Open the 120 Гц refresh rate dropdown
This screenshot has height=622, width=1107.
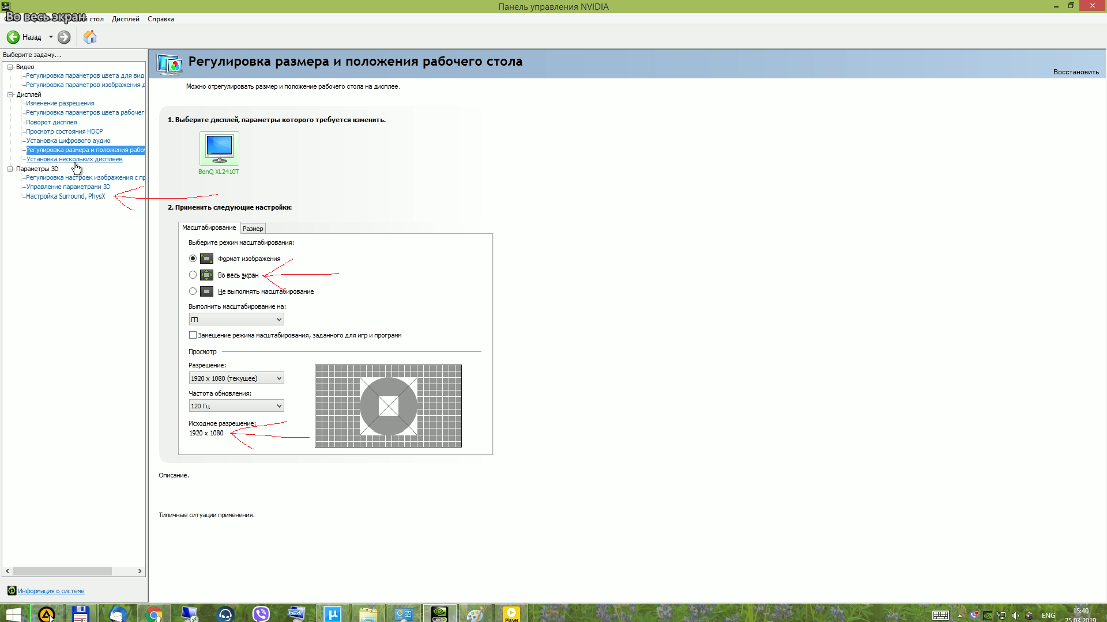coord(236,406)
